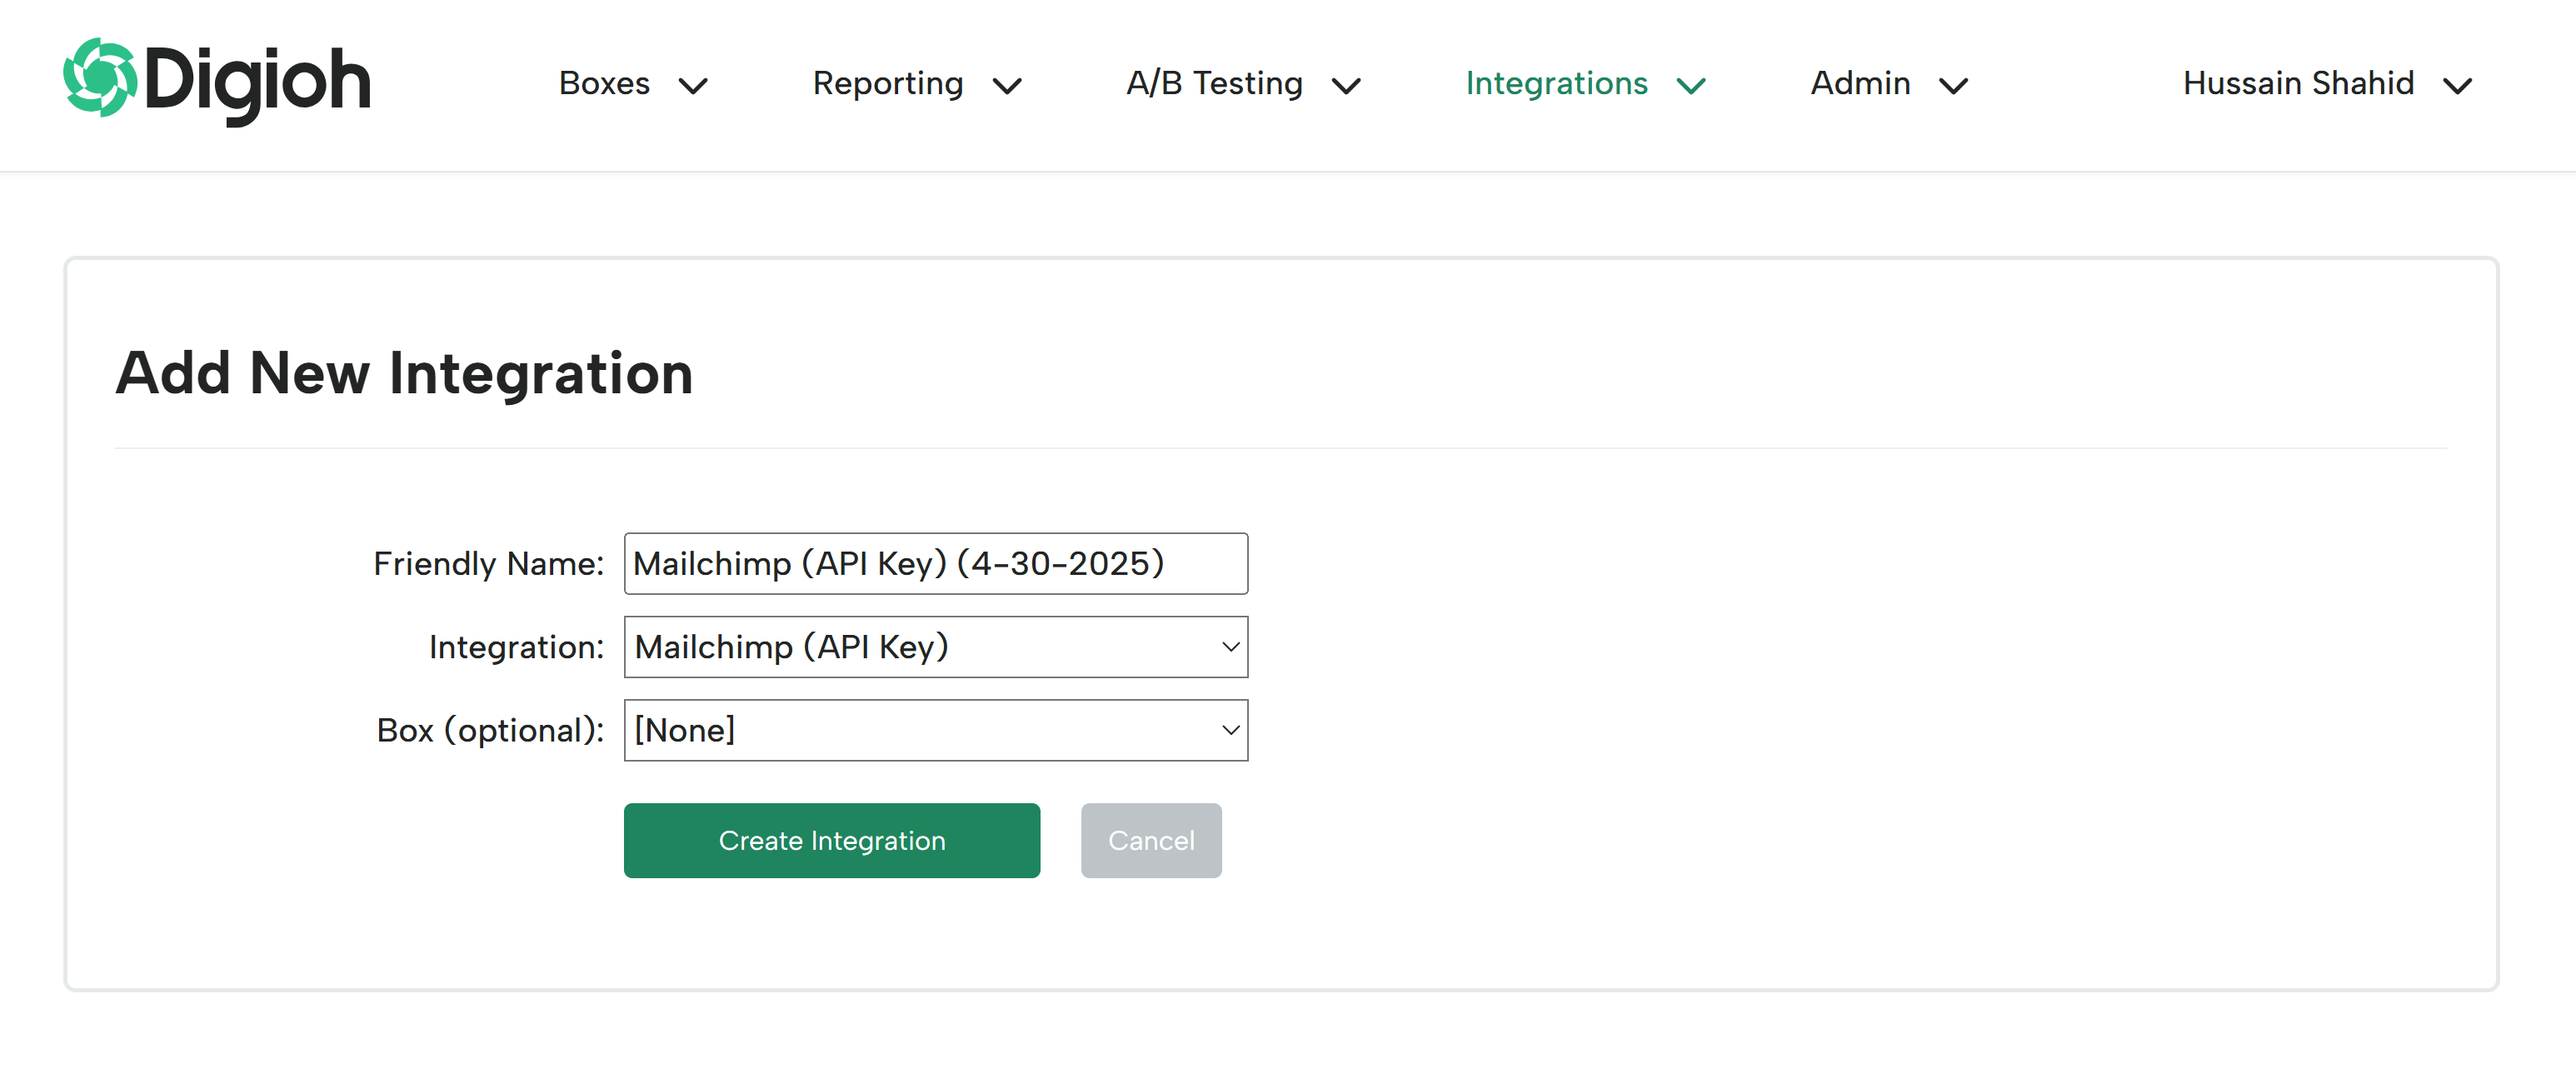
Task: Expand the Boxes chevron arrow
Action: (693, 86)
